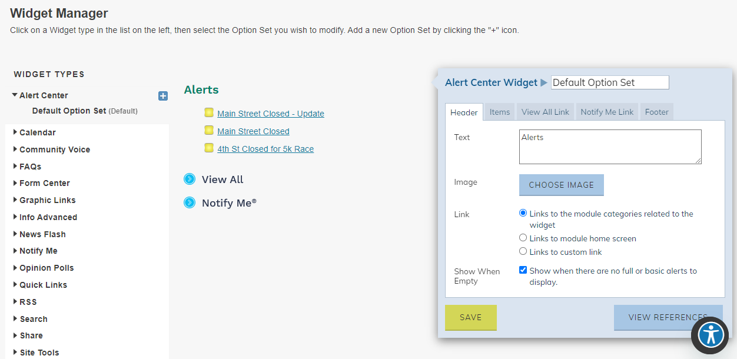Image resolution: width=737 pixels, height=359 pixels.
Task: Click the plus icon beside Alert Center
Action: pos(163,96)
